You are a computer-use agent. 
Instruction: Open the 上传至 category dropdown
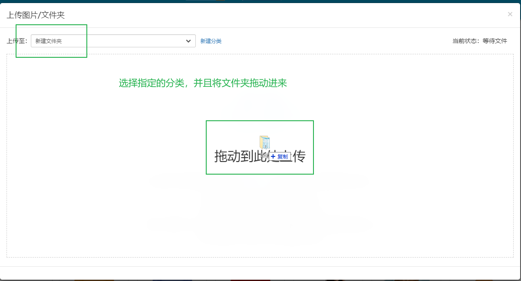click(113, 41)
